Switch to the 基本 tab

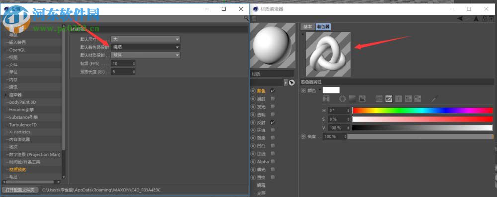point(308,27)
